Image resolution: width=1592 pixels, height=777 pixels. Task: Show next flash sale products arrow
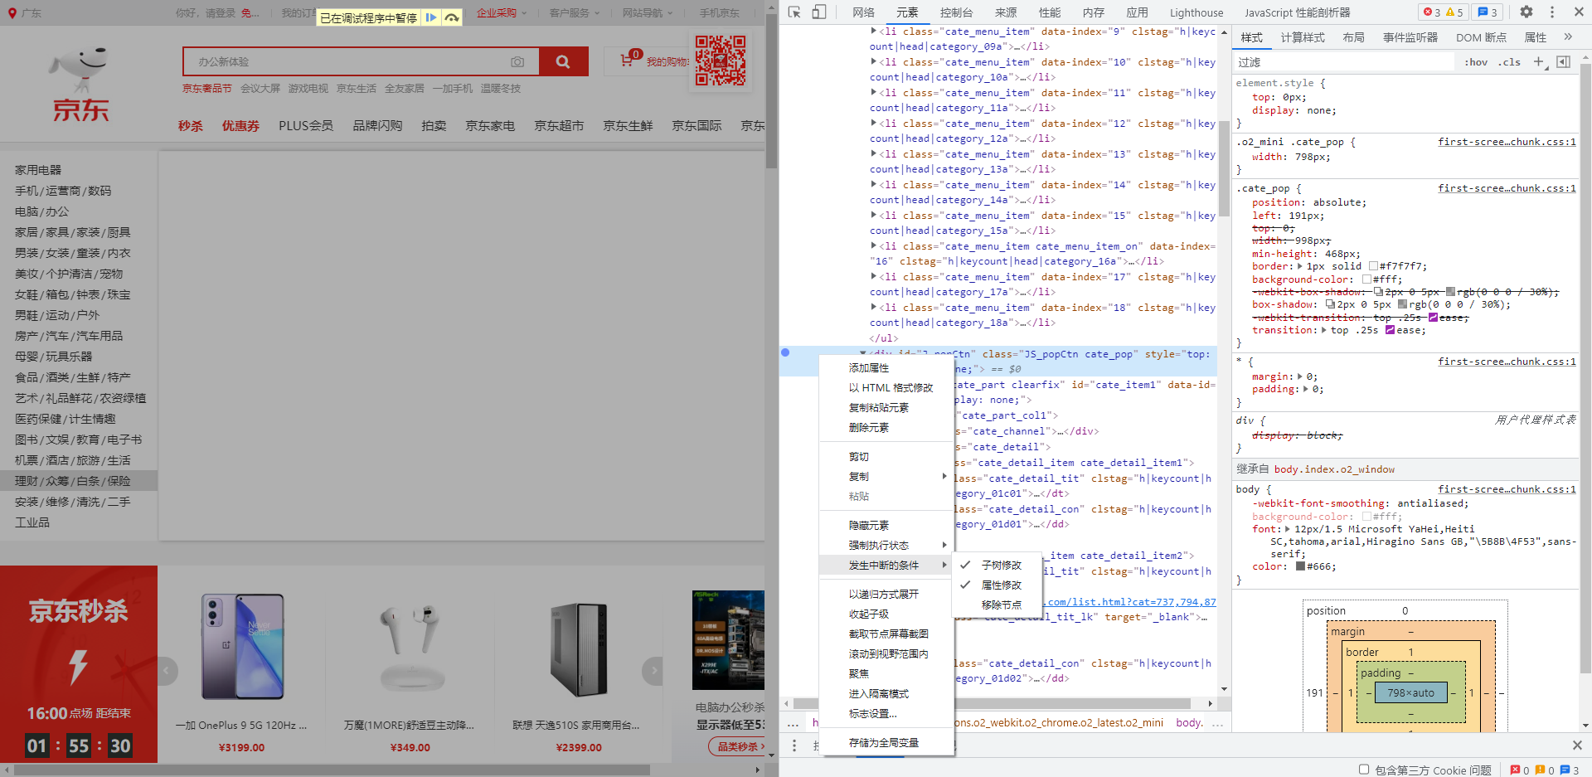tap(653, 671)
